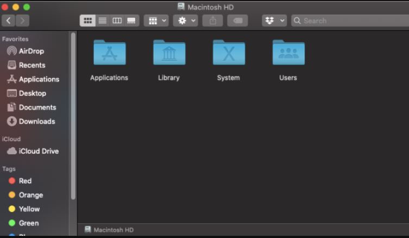The width and height of the screenshot is (409, 238).
Task: Click the Users folder name label
Action: point(288,78)
